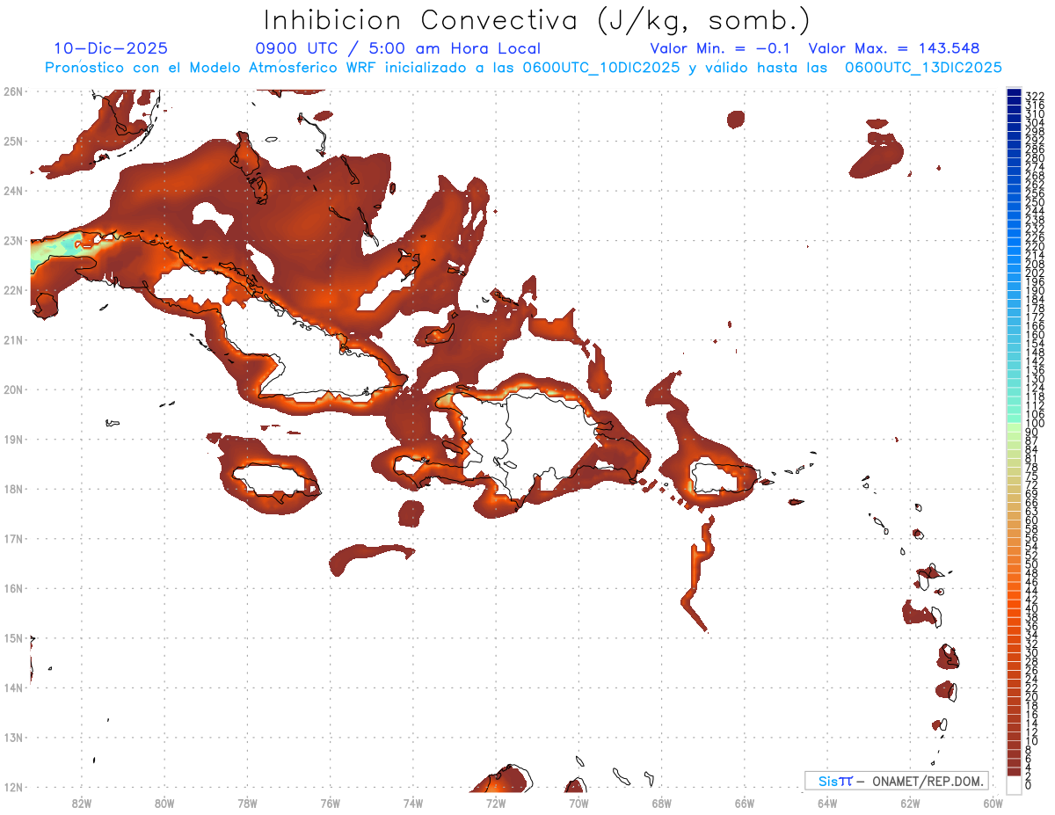Click the longitude label "68W"

661,802
